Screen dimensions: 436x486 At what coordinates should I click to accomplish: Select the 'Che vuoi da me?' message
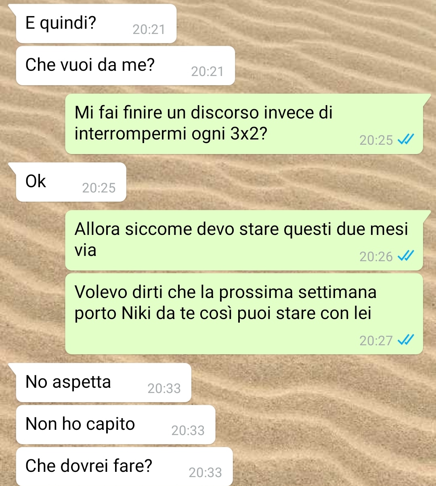coord(125,66)
